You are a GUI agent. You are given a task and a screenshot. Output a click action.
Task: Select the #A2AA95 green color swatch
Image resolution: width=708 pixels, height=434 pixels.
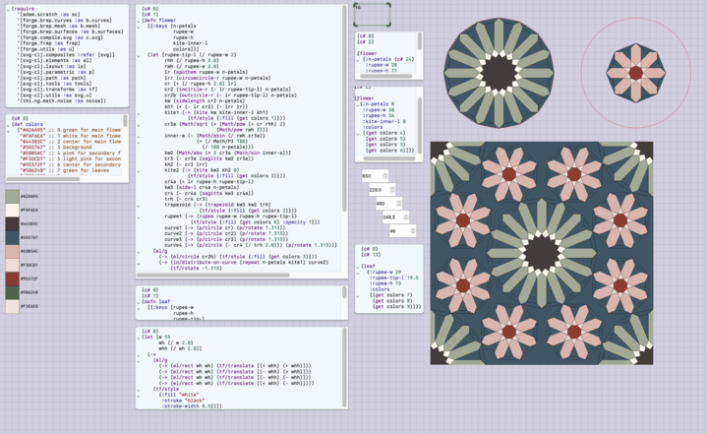[x=12, y=196]
